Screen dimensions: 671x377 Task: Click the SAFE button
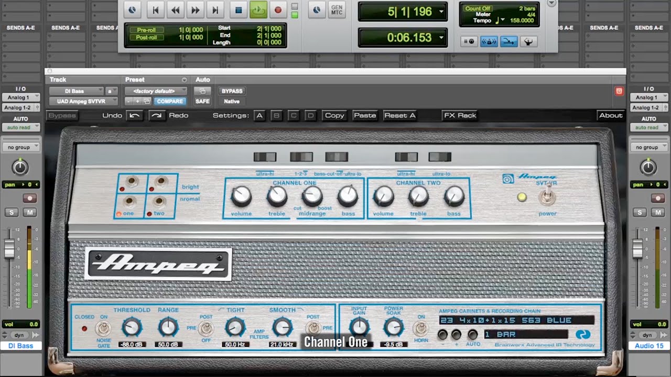[202, 101]
